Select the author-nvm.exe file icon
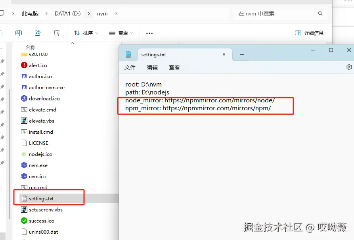This screenshot has height=240, width=354. pos(24,87)
